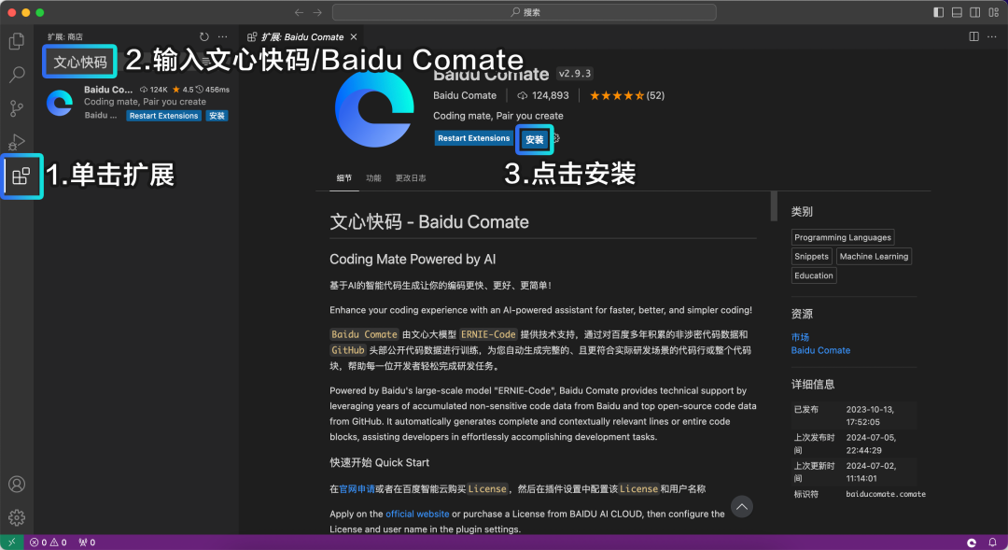Click Restart Extensions in sidebar list item
Image resolution: width=1008 pixels, height=550 pixels.
(163, 116)
